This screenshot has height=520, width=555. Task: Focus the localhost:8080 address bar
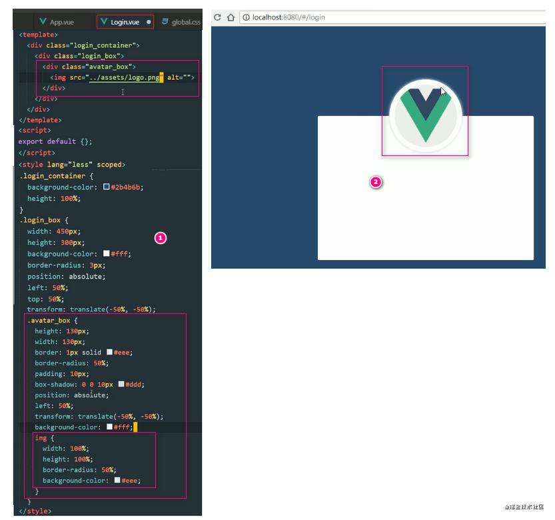(392, 17)
